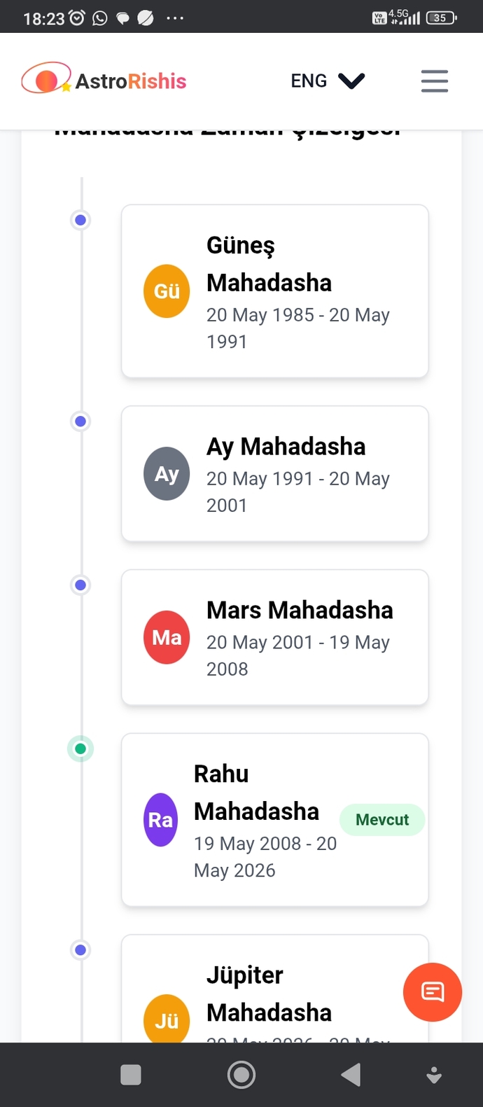Click the green current Rahu timeline marker
This screenshot has width=483, height=1107.
(80, 749)
